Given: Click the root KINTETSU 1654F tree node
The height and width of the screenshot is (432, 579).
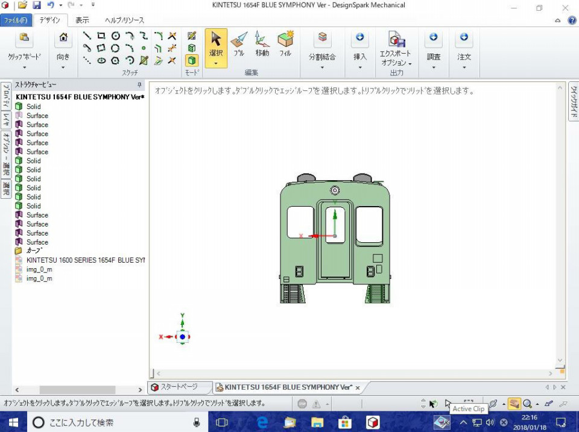Looking at the screenshot, I should 80,97.
